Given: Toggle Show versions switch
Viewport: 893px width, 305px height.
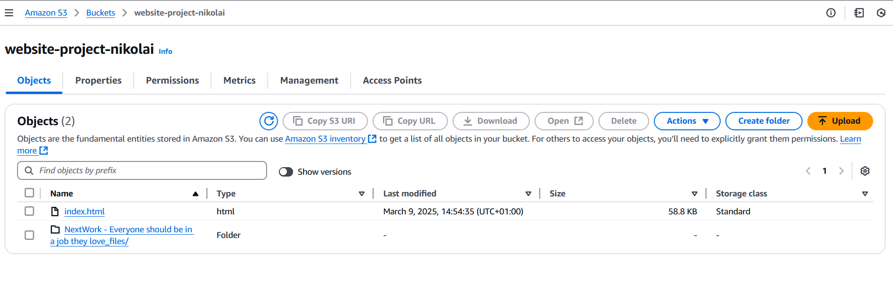Looking at the screenshot, I should (x=286, y=172).
